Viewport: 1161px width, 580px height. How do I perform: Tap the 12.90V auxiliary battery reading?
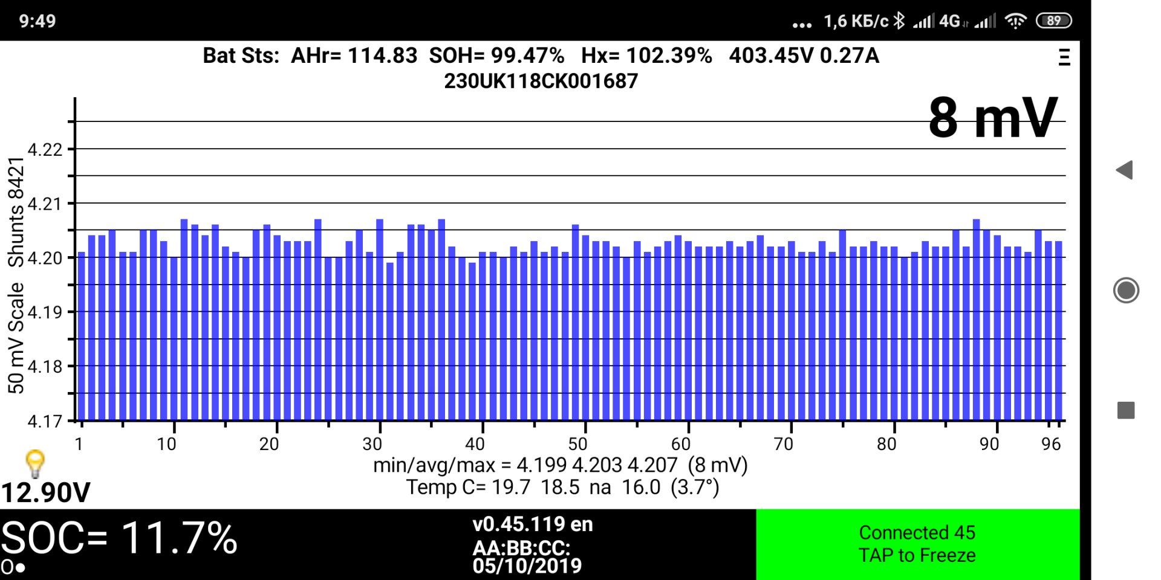[46, 492]
